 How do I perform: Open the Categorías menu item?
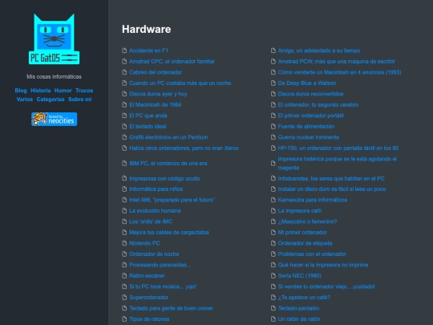tap(51, 100)
